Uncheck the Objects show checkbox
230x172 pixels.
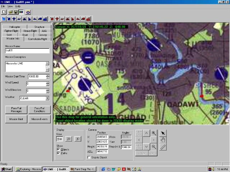coord(59,149)
